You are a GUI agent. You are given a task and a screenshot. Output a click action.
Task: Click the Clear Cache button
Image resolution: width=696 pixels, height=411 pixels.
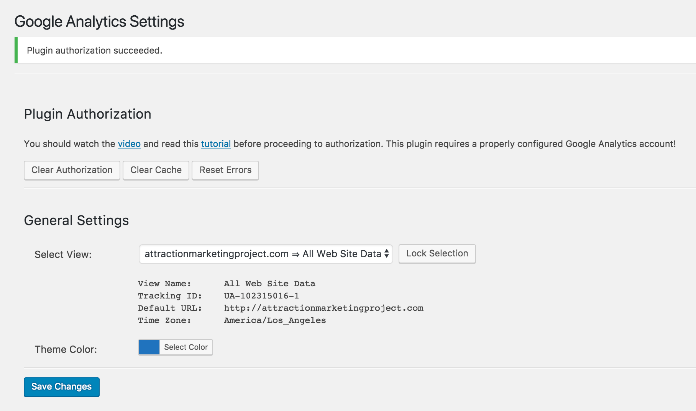click(156, 170)
